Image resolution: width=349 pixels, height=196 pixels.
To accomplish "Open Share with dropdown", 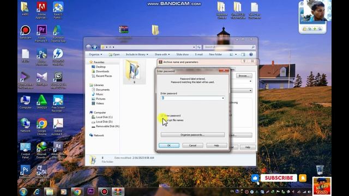I will pyautogui.click(x=162, y=54).
